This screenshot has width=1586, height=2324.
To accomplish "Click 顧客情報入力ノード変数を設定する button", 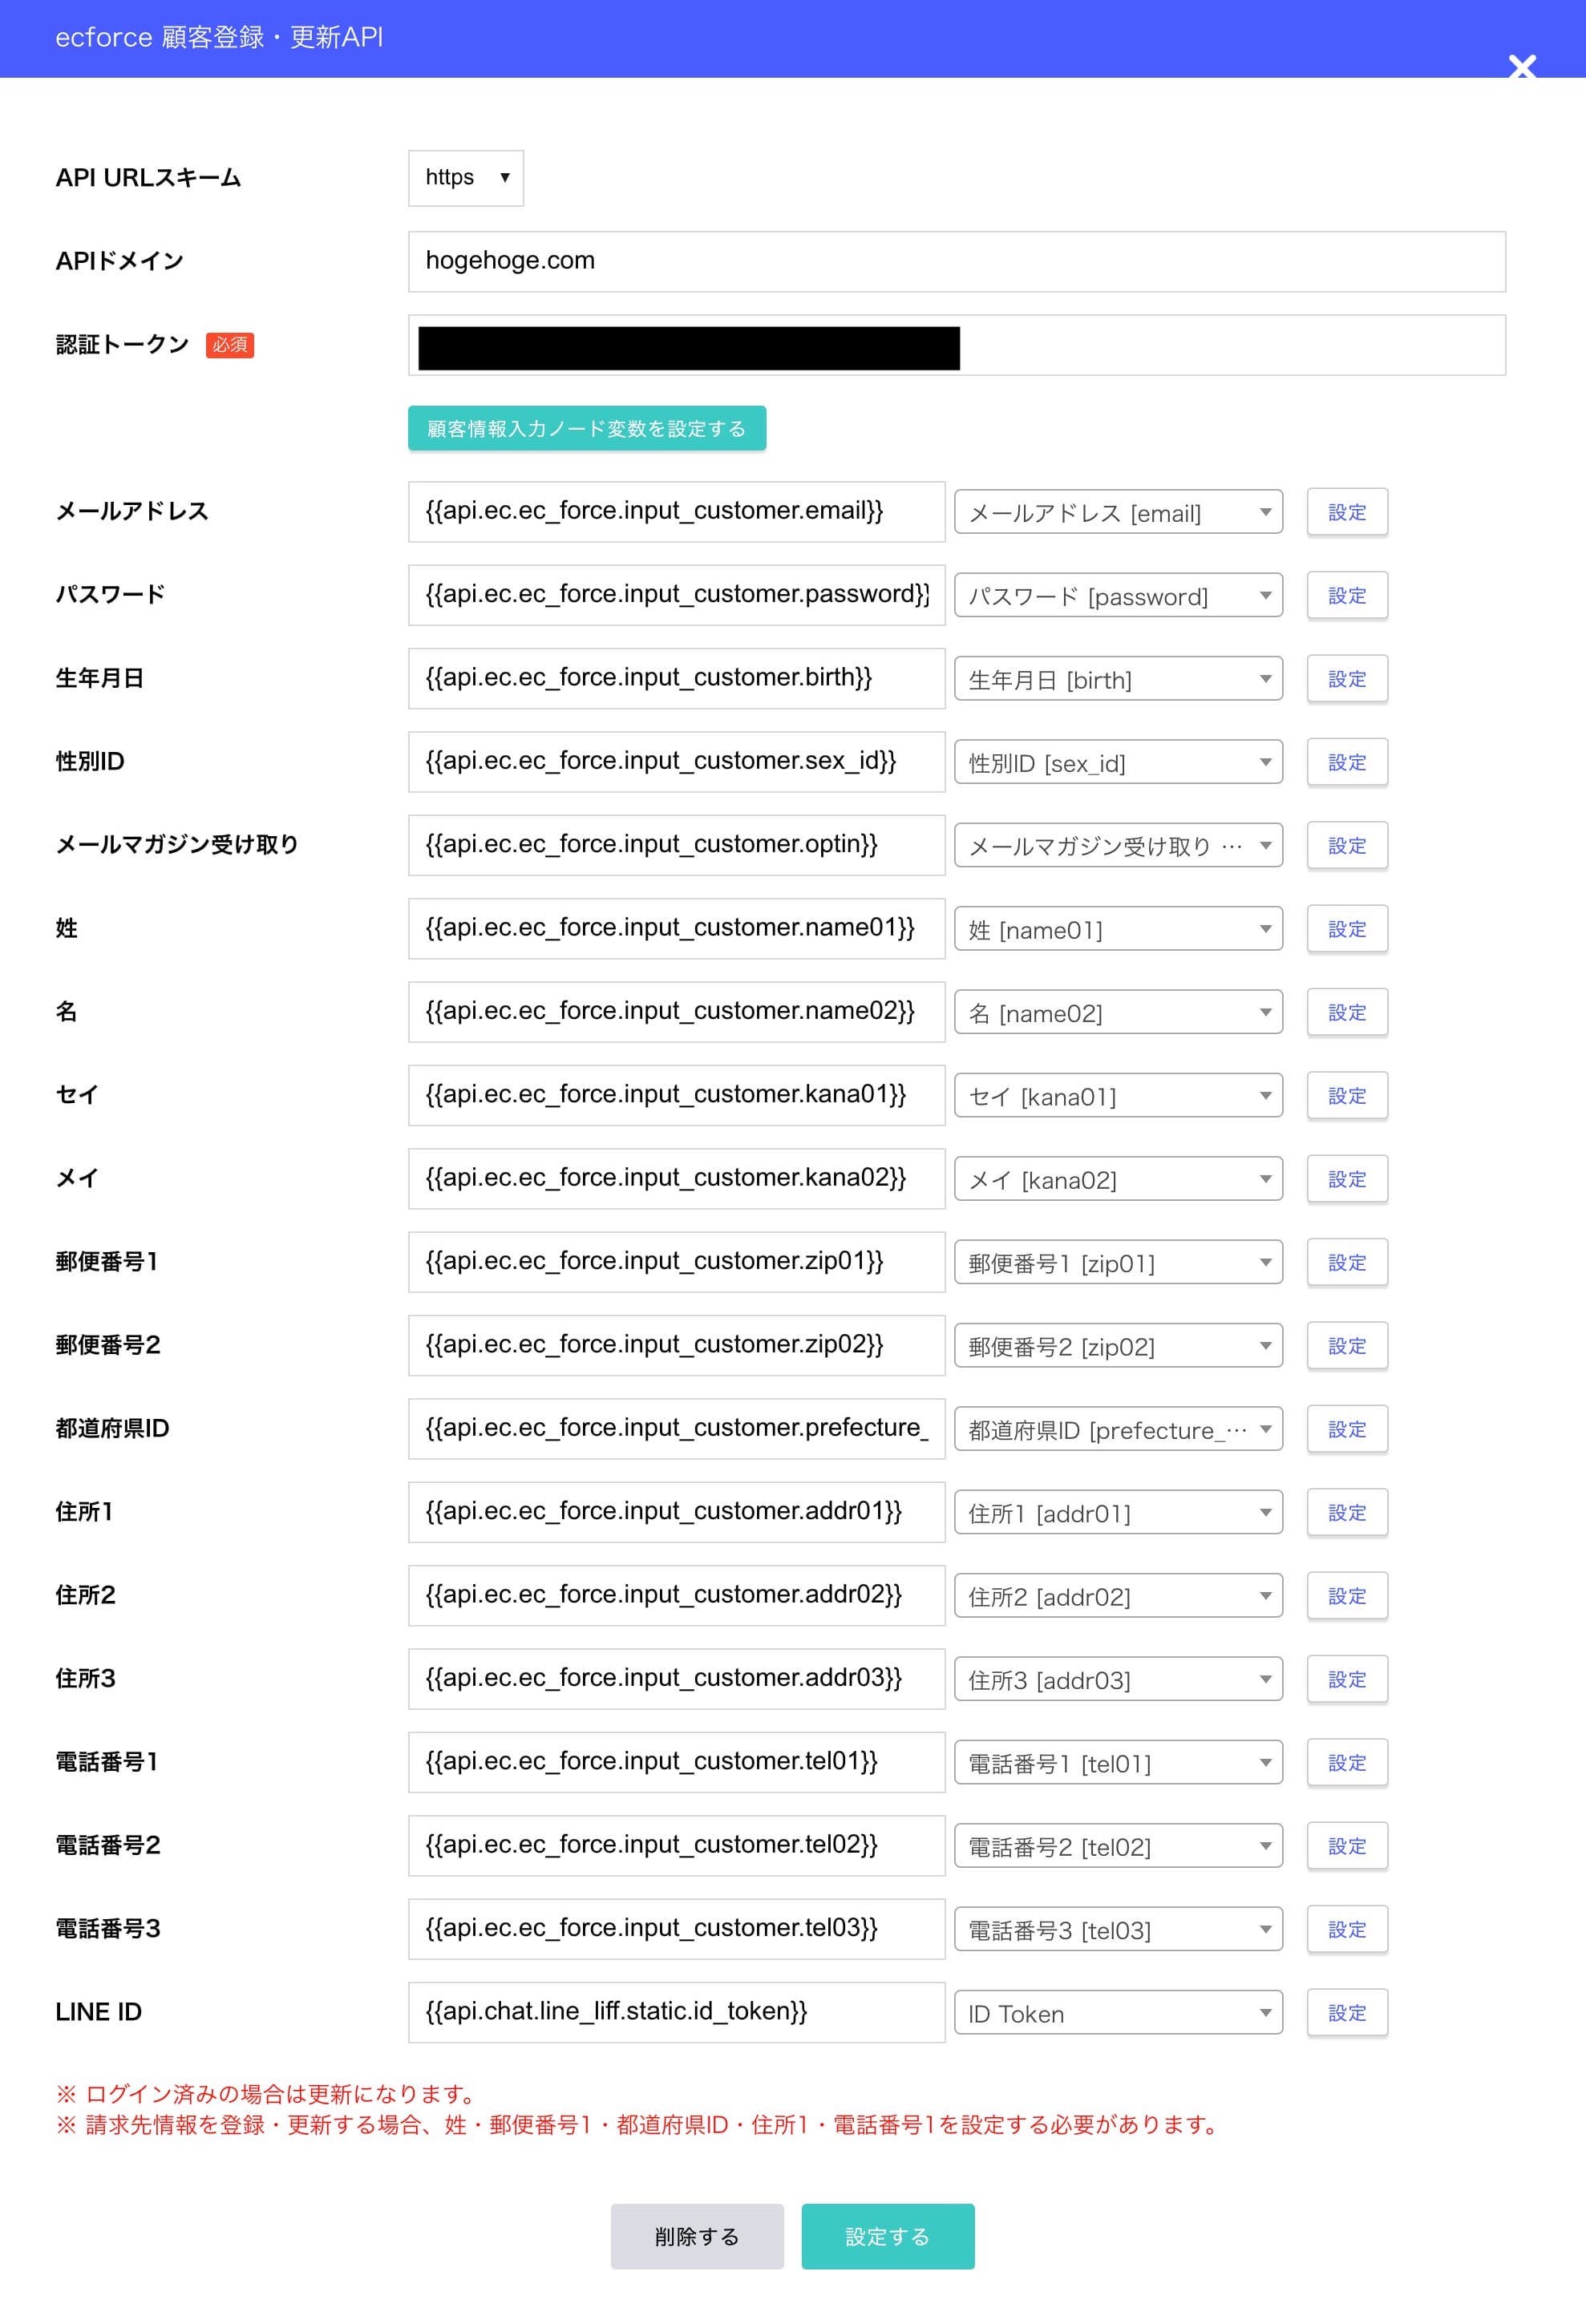I will [587, 428].
